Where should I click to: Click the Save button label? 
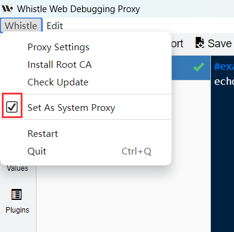coord(219,43)
